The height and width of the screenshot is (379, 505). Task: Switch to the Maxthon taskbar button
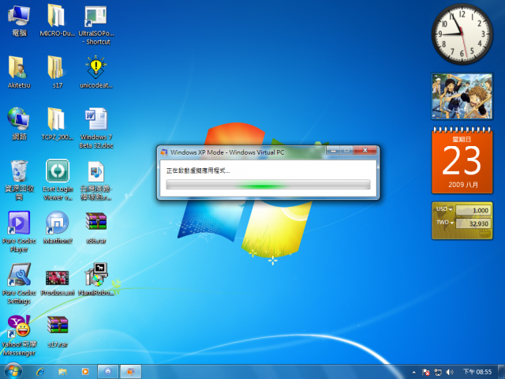click(108, 372)
